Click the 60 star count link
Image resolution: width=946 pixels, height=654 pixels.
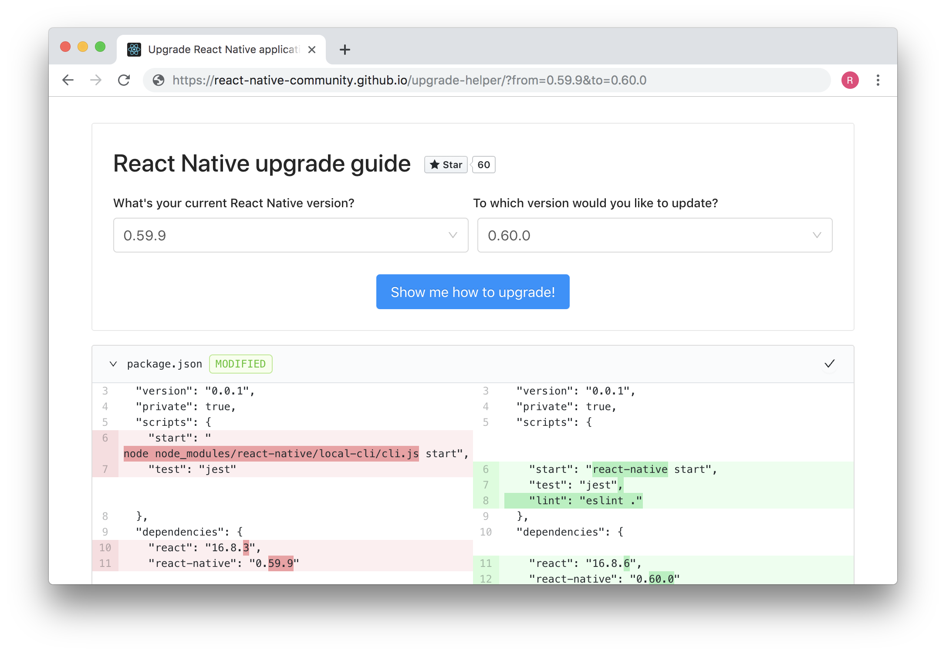483,165
